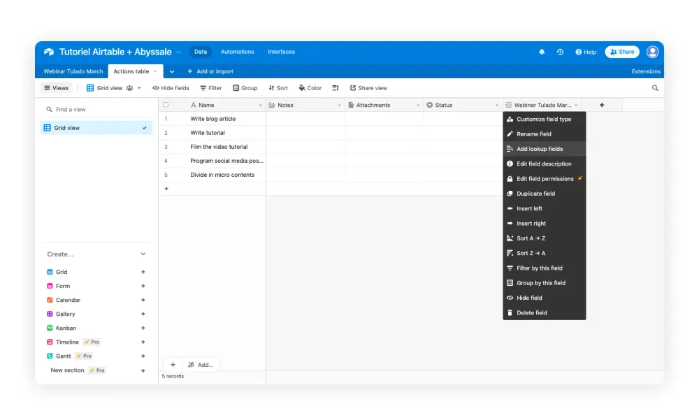Image resolution: width=699 pixels, height=413 pixels.
Task: Choose Delete field
Action: point(545,313)
